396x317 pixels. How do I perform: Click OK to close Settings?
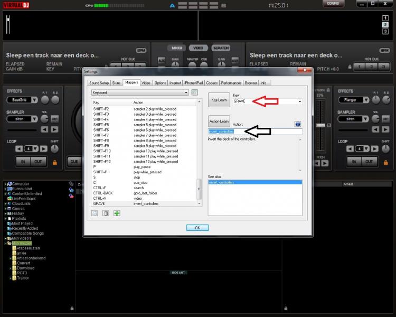point(197,228)
